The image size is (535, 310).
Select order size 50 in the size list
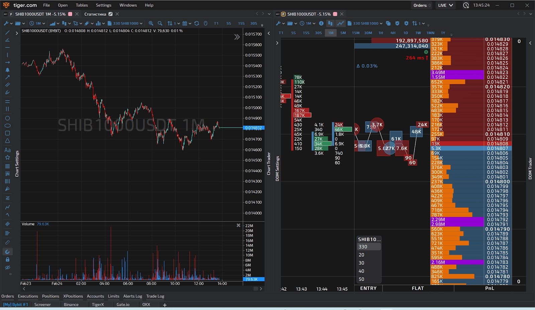368,279
